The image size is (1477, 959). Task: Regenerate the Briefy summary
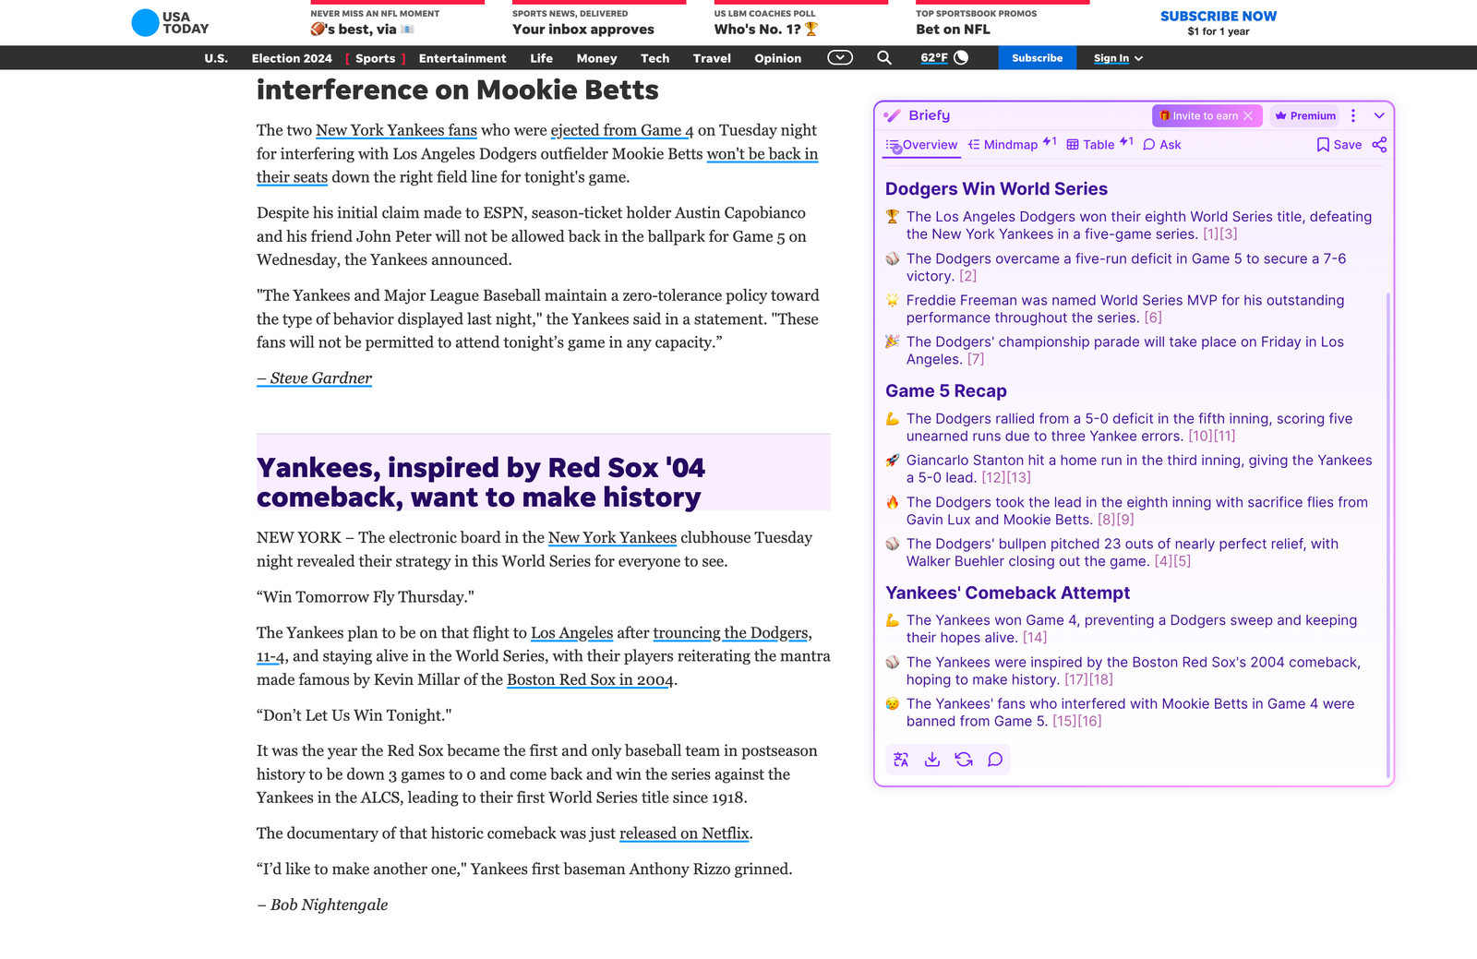(x=964, y=759)
